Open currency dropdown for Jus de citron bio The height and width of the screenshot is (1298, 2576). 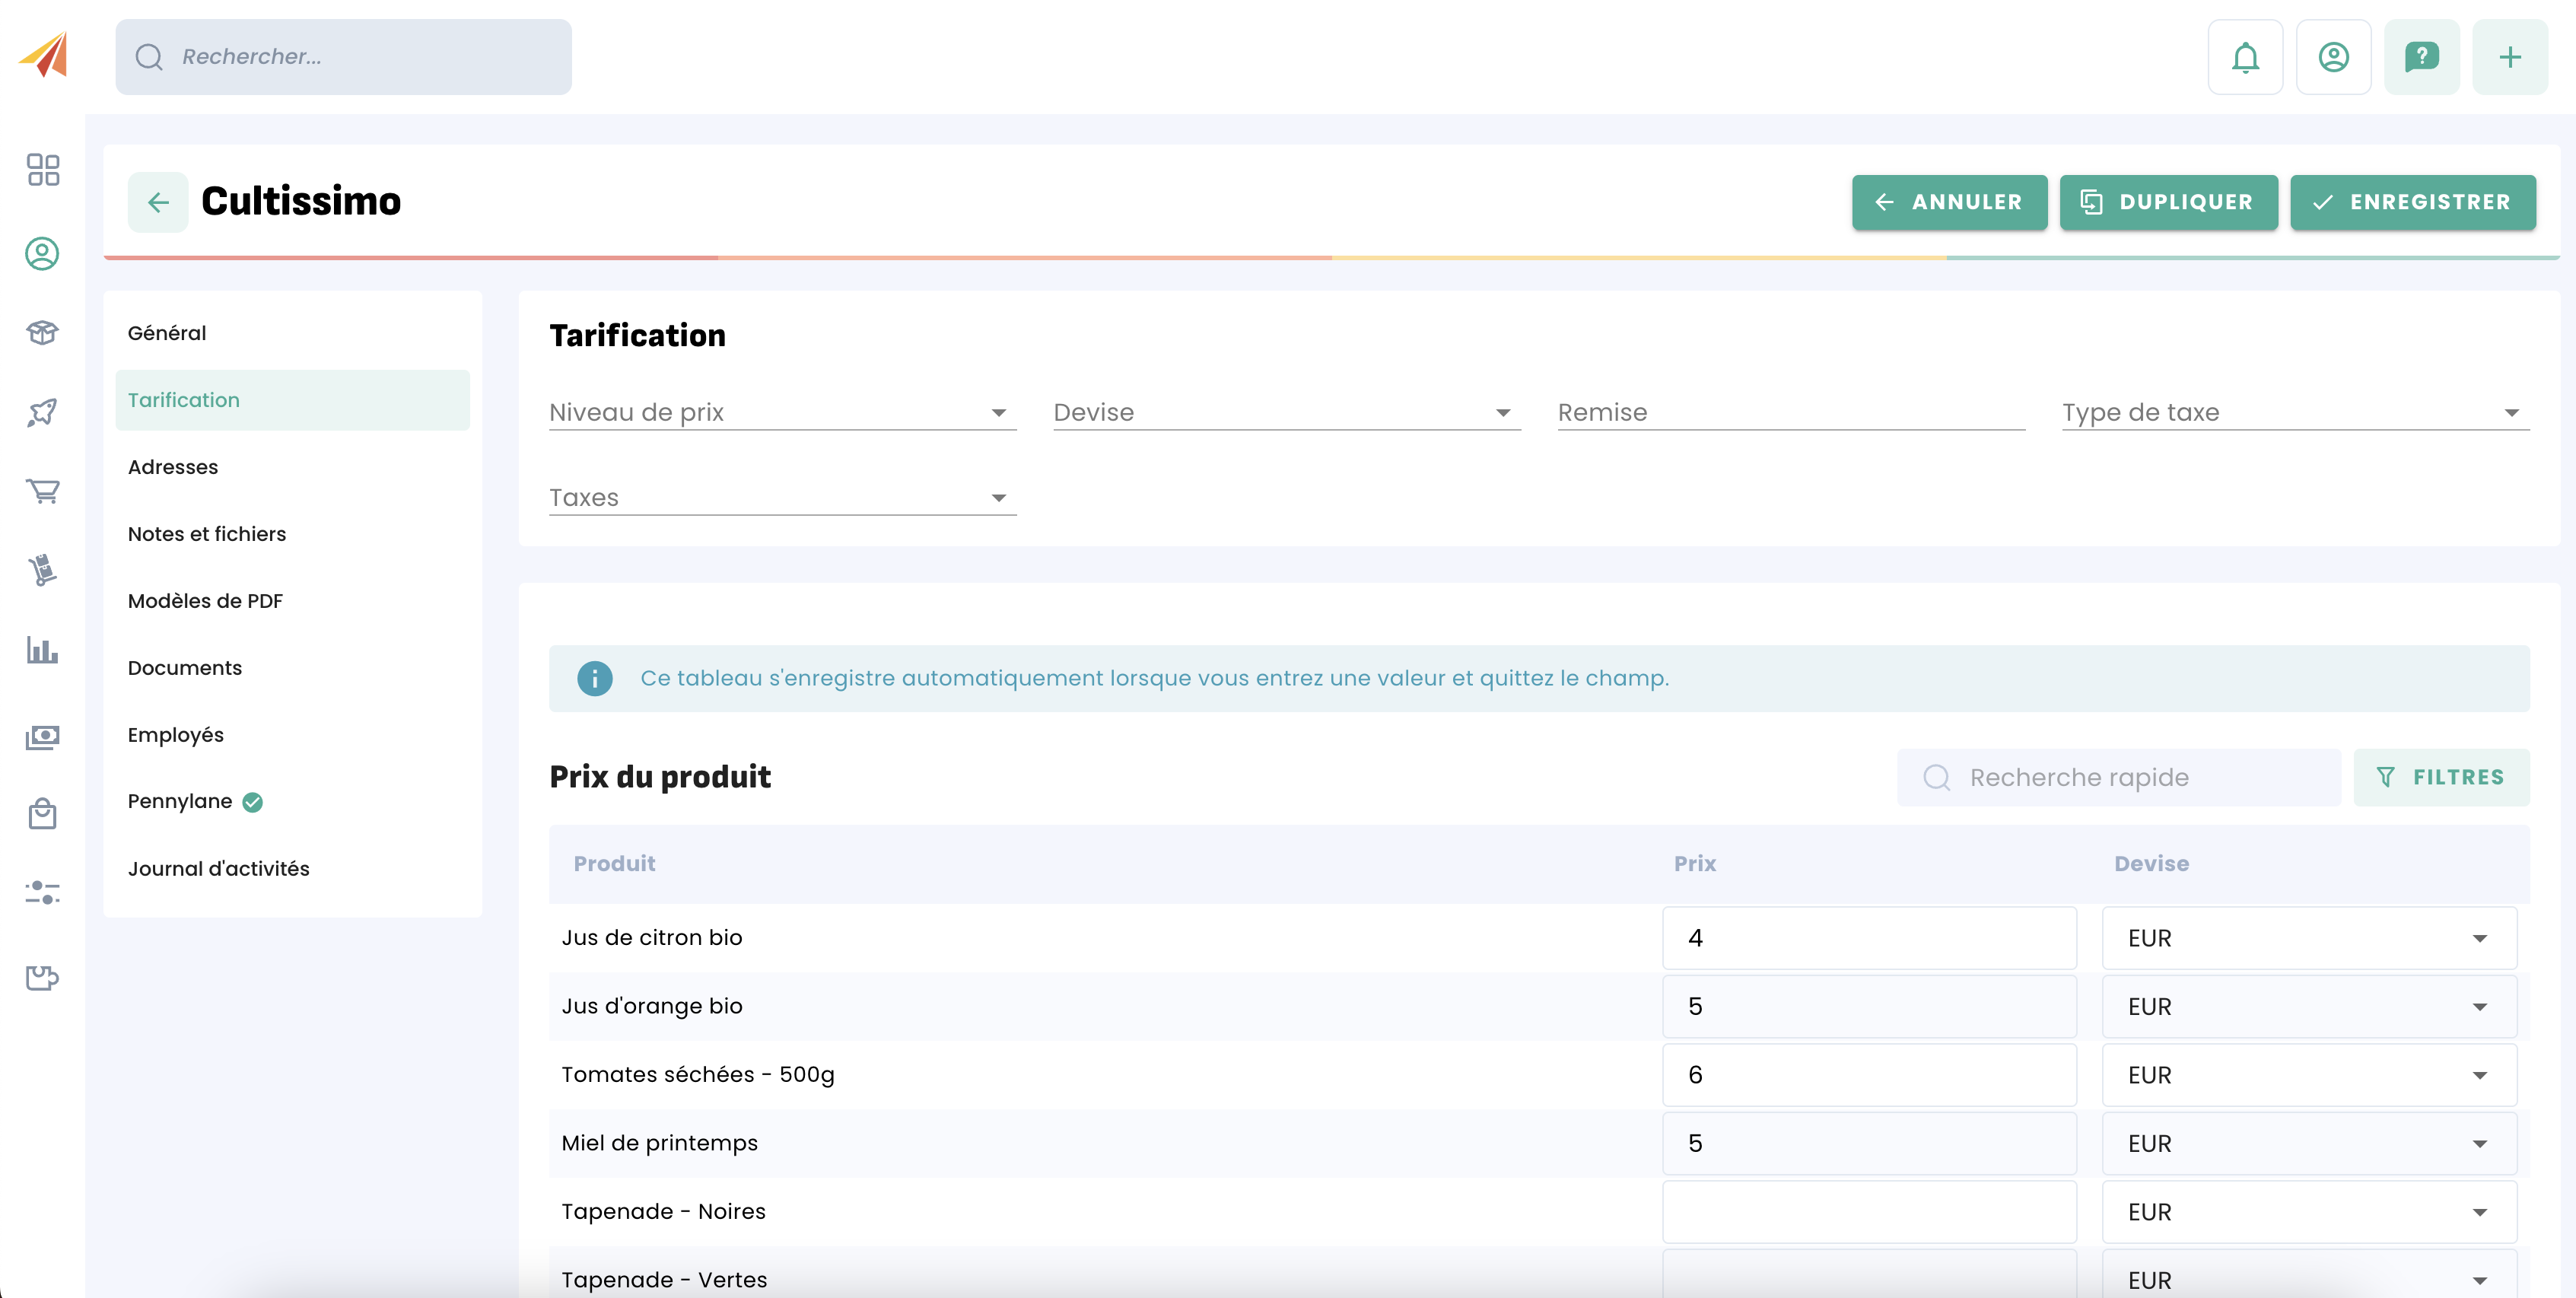point(2308,938)
